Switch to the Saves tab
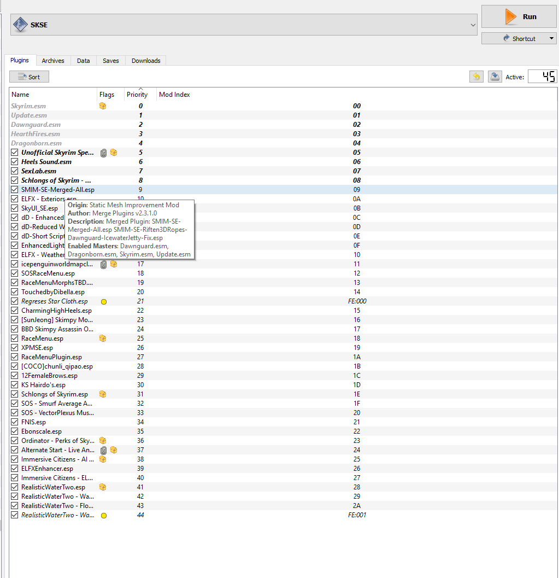The width and height of the screenshot is (559, 578). [111, 61]
